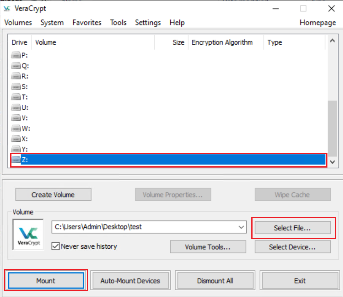343x297 pixels.
Task: Select the R: drive icon
Action: click(x=16, y=76)
